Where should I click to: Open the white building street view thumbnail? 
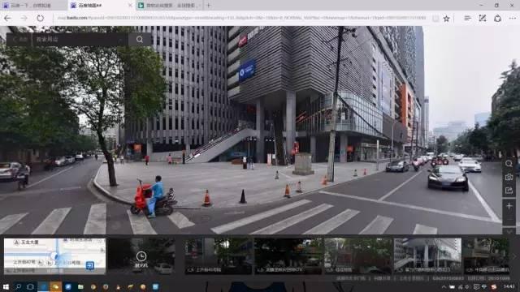427,256
